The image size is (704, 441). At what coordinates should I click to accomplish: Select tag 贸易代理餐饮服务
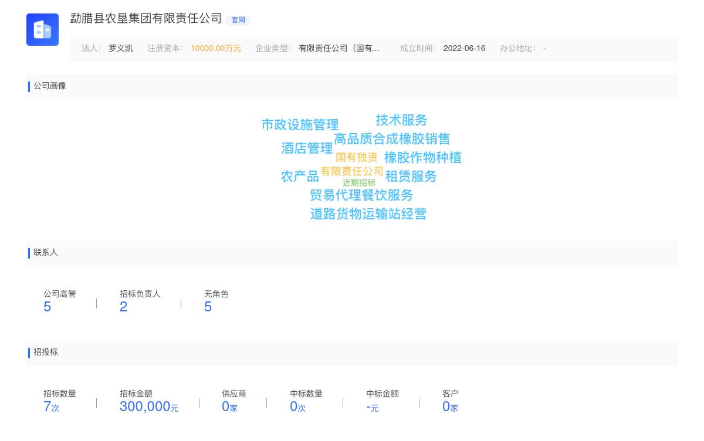click(x=361, y=195)
